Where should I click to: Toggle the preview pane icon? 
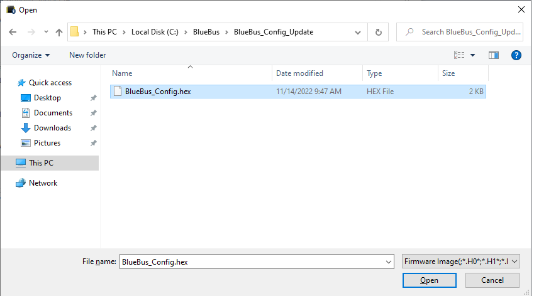(x=494, y=55)
